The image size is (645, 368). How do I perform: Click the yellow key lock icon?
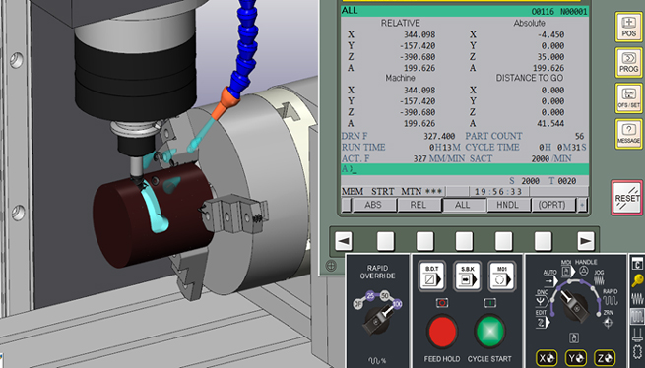[x=637, y=280]
